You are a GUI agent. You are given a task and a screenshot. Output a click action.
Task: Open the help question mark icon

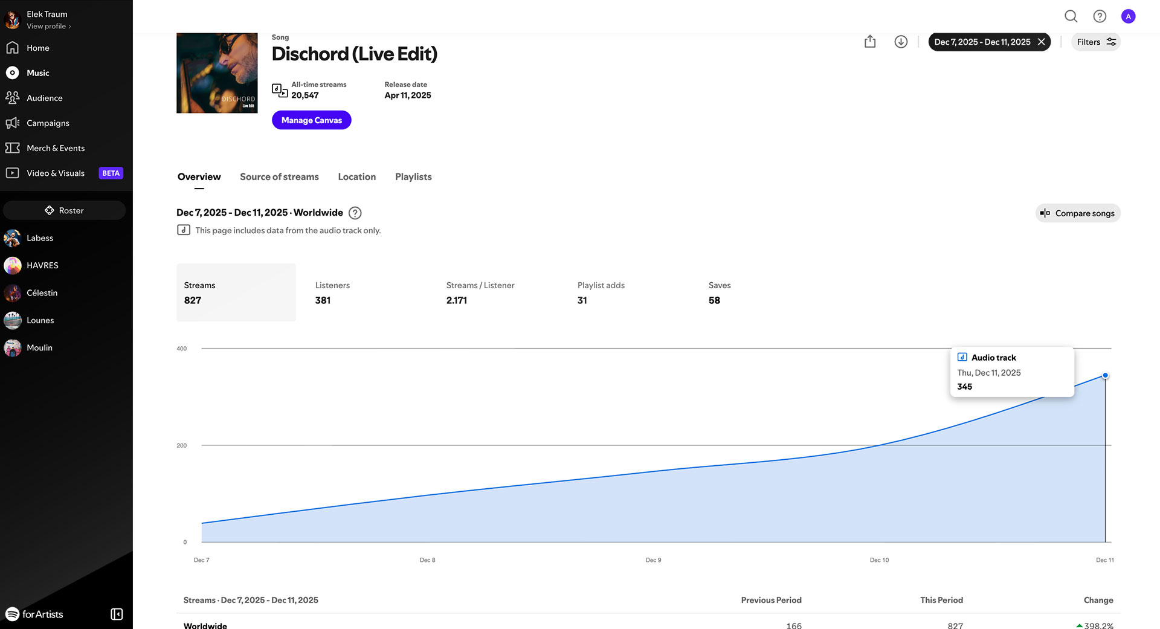1100,16
